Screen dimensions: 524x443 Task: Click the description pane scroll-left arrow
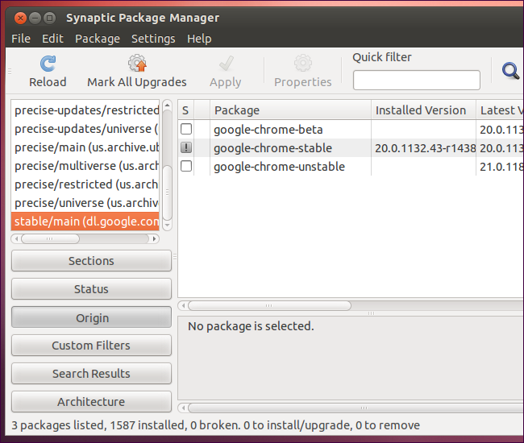183,408
